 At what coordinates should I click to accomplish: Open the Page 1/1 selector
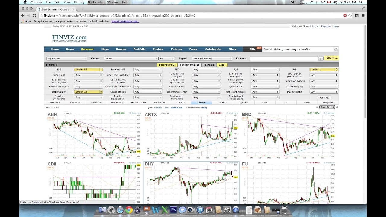[327, 107]
